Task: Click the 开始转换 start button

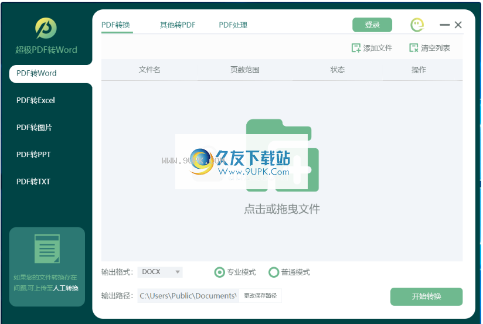Action: pyautogui.click(x=426, y=296)
